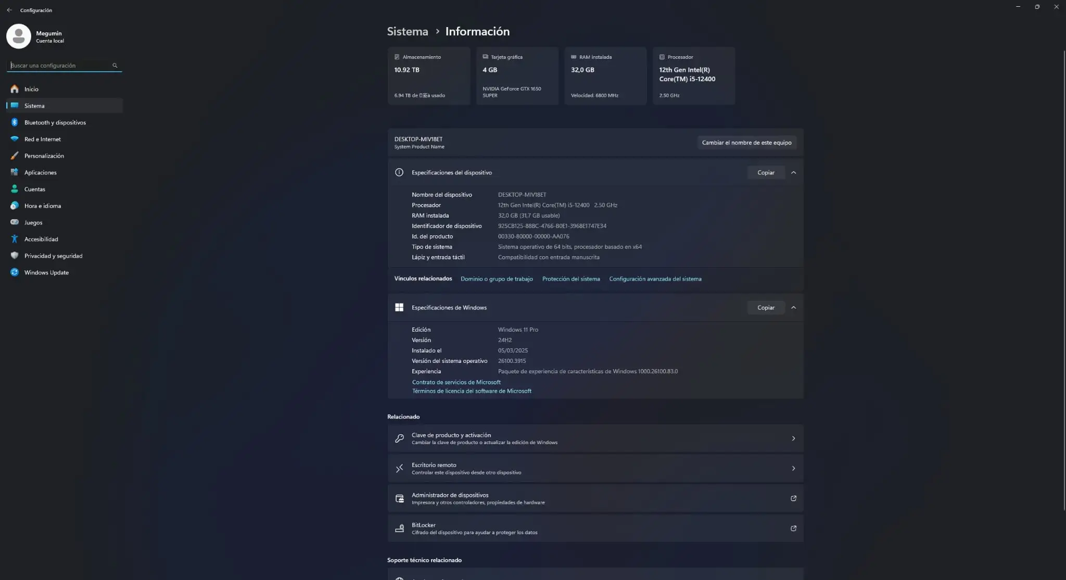Image resolution: width=1066 pixels, height=580 pixels.
Task: Open Aplicaciones settings page
Action: [65, 172]
